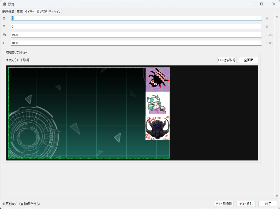Viewport: 280px width, 209px height.
Task: Open the モーション tab
Action: point(54,11)
